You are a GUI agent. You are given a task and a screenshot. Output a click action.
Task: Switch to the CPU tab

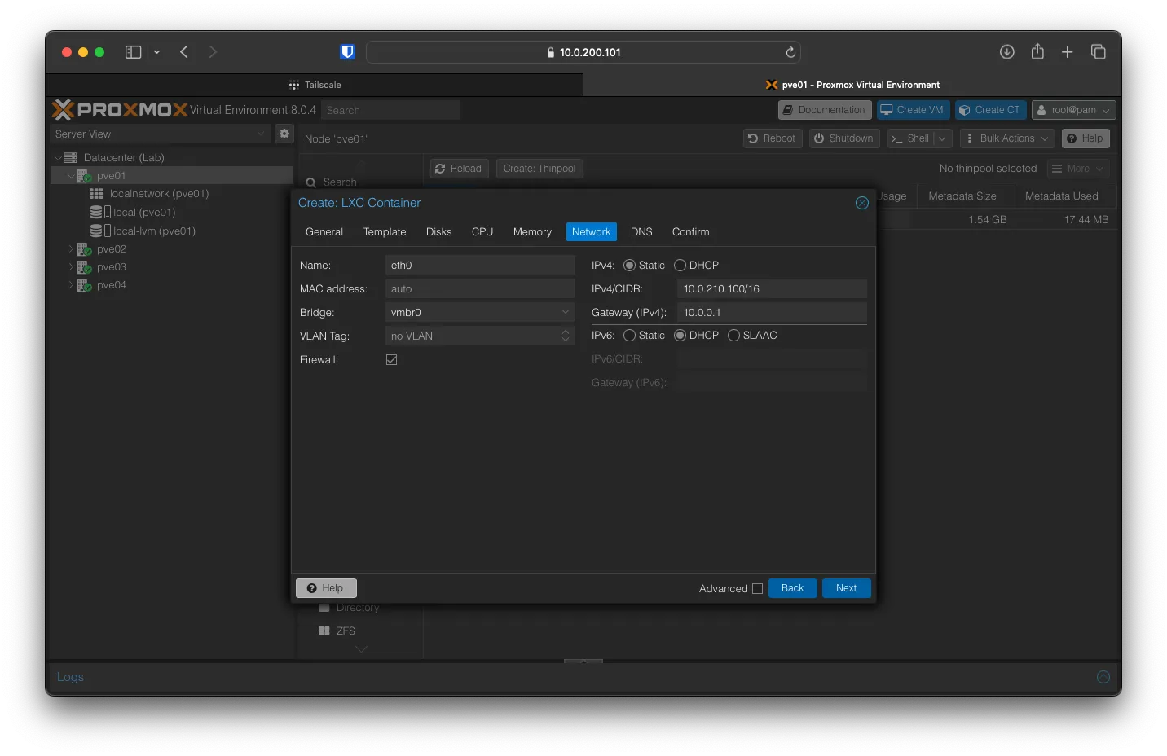[482, 232]
